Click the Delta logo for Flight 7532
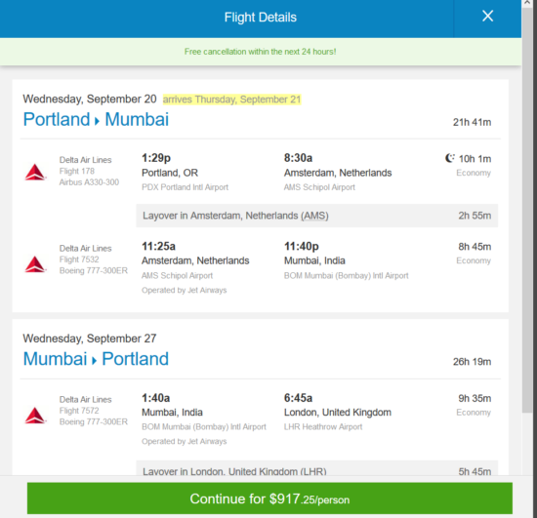537x518 pixels. (x=35, y=264)
